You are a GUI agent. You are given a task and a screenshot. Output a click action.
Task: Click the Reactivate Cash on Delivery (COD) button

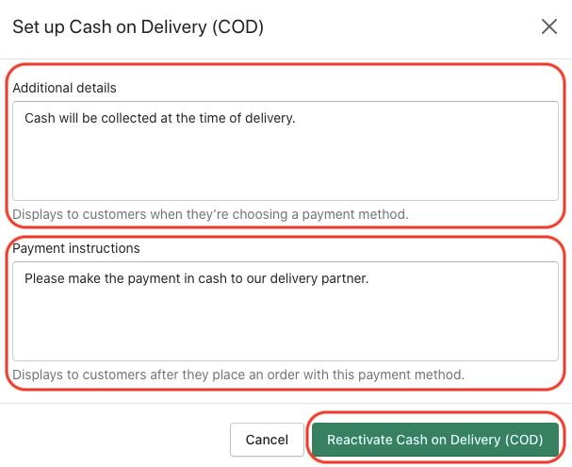(435, 440)
